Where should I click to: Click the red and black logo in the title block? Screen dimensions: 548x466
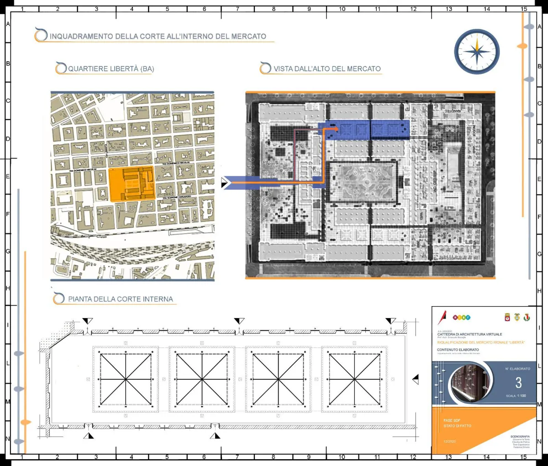coord(442,317)
